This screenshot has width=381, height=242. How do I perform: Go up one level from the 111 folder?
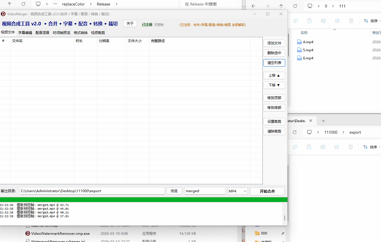[281, 6]
